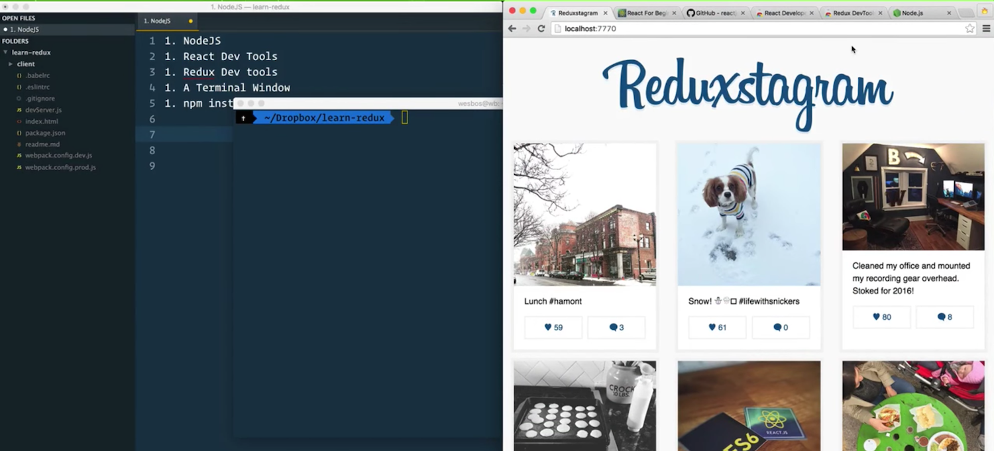The image size is (994, 451).
Task: Open the baking tray cookies photo
Action: (585, 406)
